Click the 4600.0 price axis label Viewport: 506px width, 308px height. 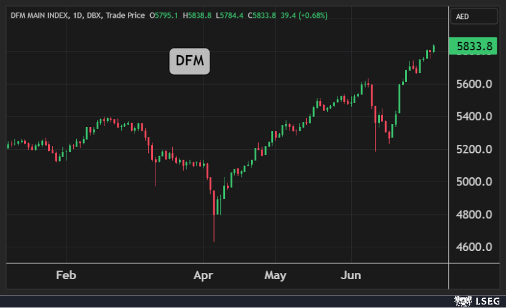(x=473, y=247)
